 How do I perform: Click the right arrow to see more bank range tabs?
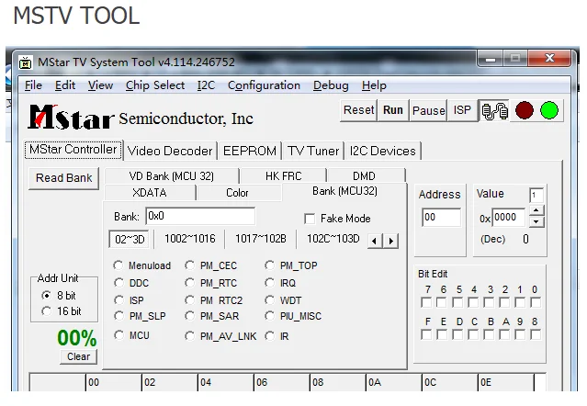[390, 241]
